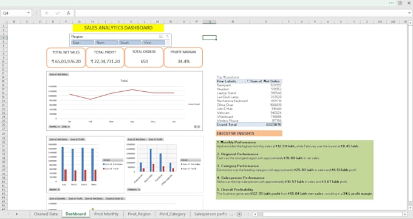Click the Count of Order ID button on bottom chart
The image size is (413, 219).
point(115,198)
